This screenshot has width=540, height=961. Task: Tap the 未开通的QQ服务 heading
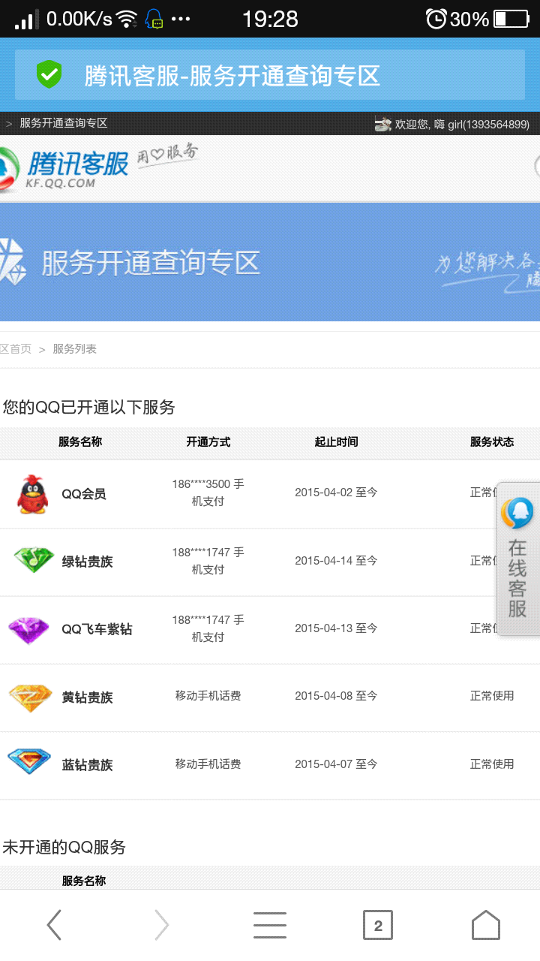(64, 848)
